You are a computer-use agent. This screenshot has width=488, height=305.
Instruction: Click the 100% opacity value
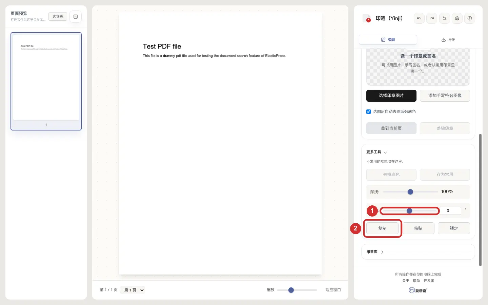(447, 192)
